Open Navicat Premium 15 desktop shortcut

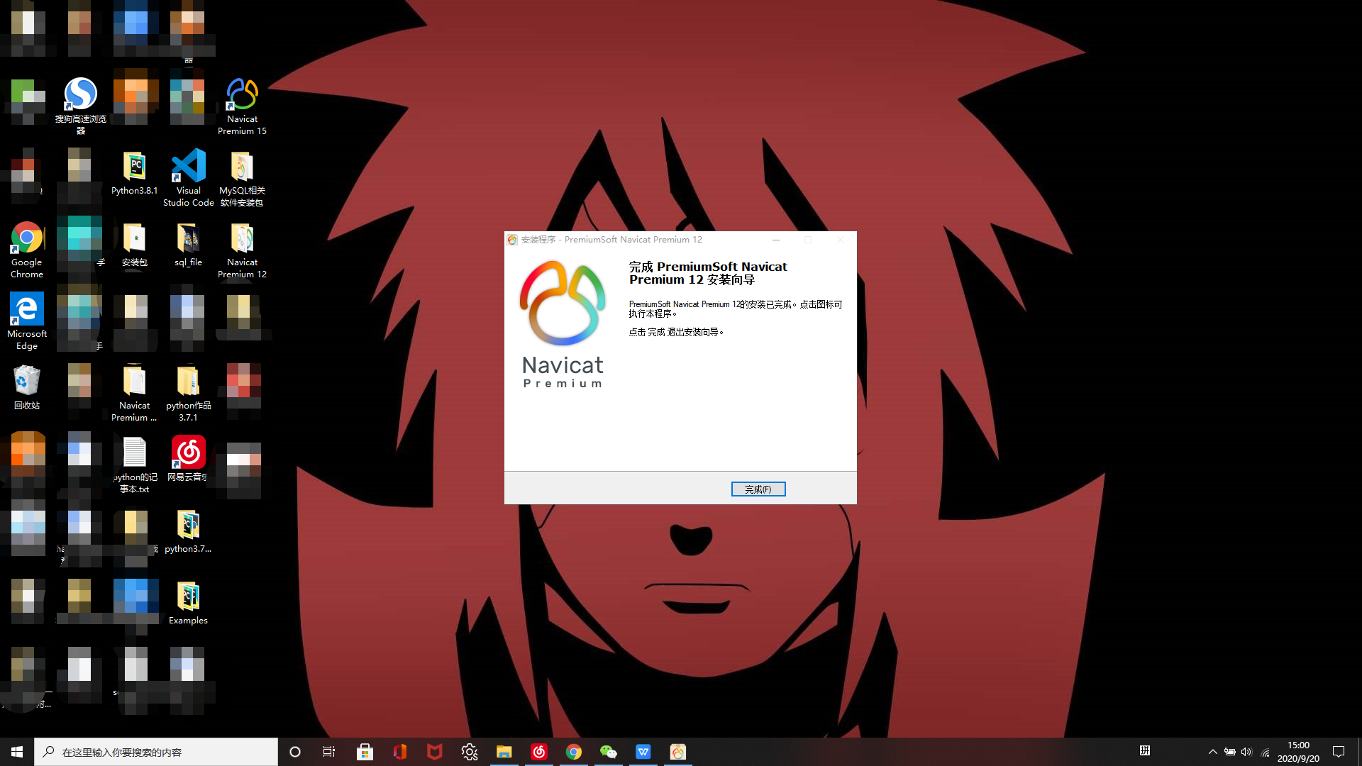(242, 106)
